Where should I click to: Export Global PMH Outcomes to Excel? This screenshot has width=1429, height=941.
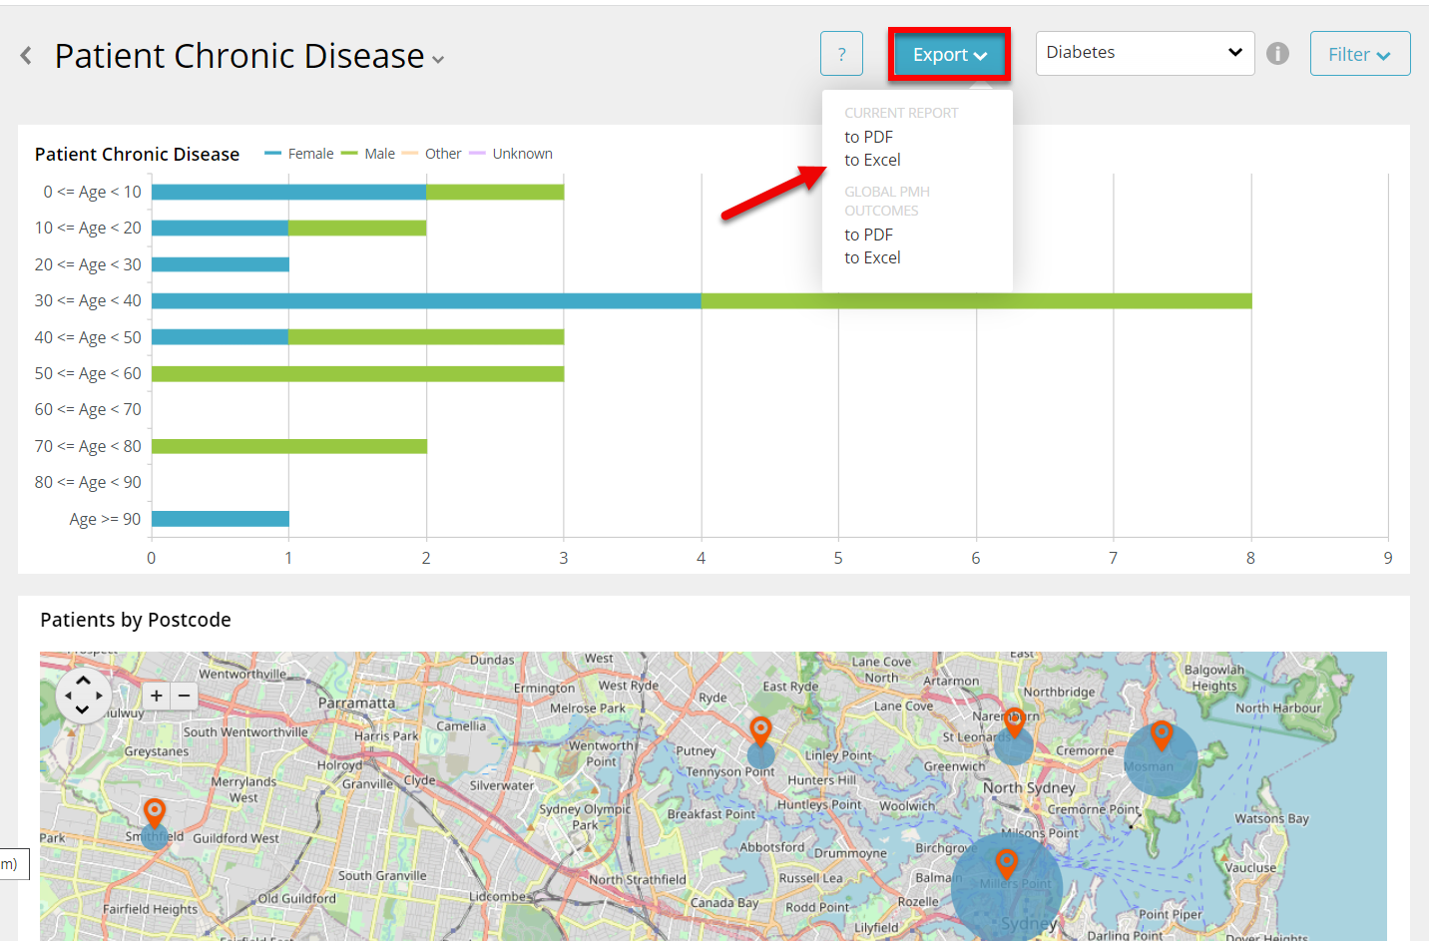click(872, 257)
